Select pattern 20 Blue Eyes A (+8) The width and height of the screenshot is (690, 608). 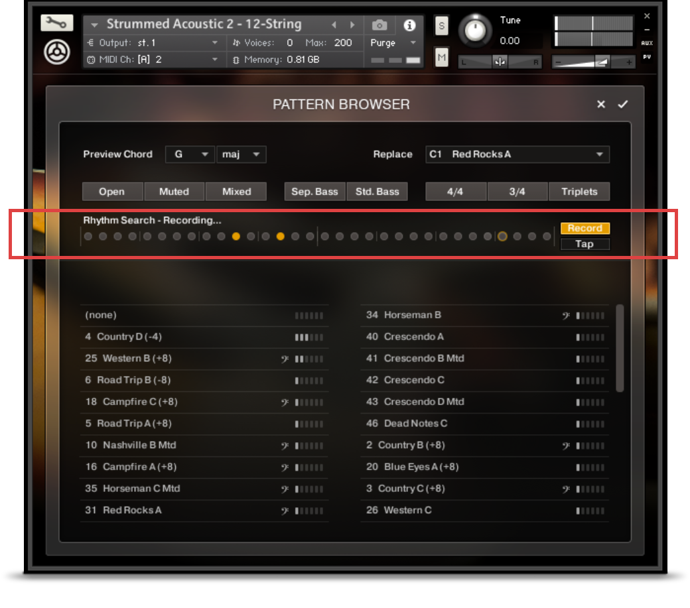(485, 467)
